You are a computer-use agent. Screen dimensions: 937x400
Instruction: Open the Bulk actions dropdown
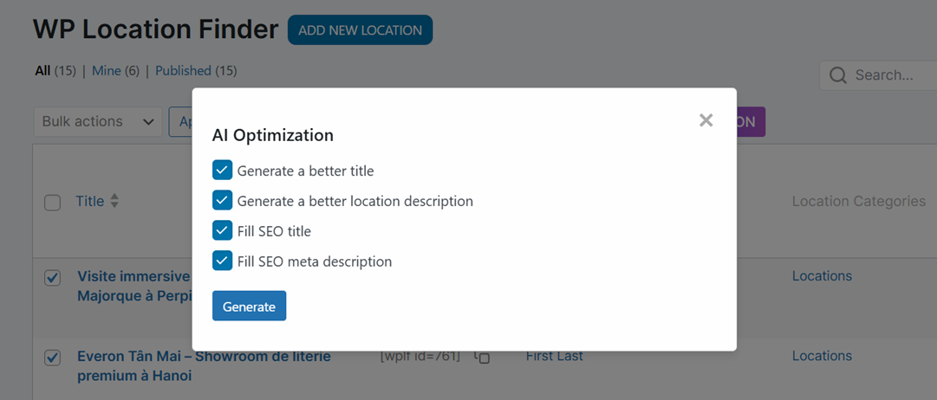(x=98, y=122)
